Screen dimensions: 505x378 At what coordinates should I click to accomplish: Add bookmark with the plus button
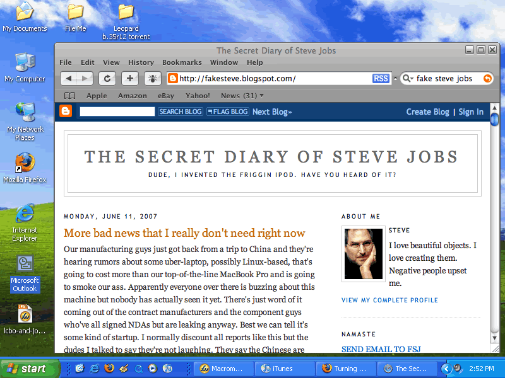pos(130,78)
